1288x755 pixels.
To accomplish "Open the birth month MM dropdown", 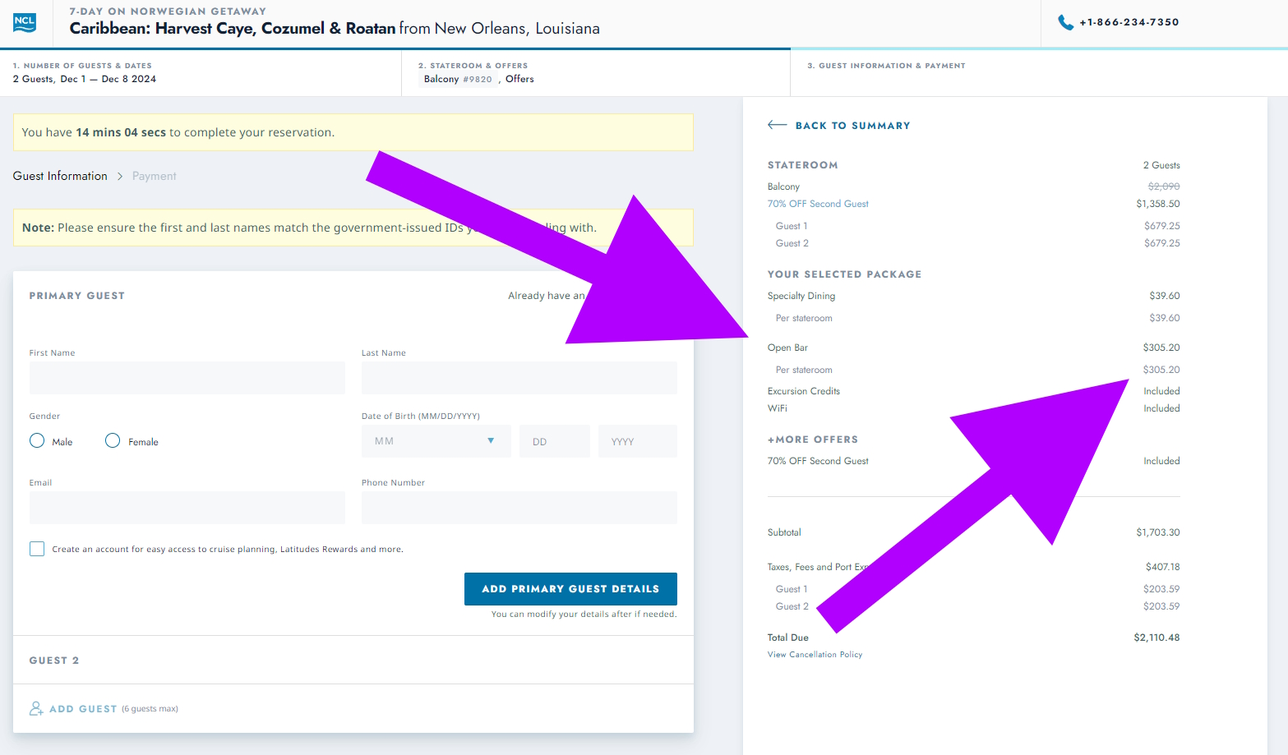I will [x=436, y=441].
